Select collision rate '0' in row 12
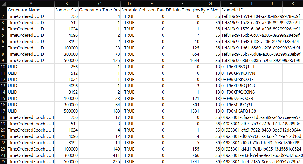This screenshot has width=303, height=164. (151, 79)
